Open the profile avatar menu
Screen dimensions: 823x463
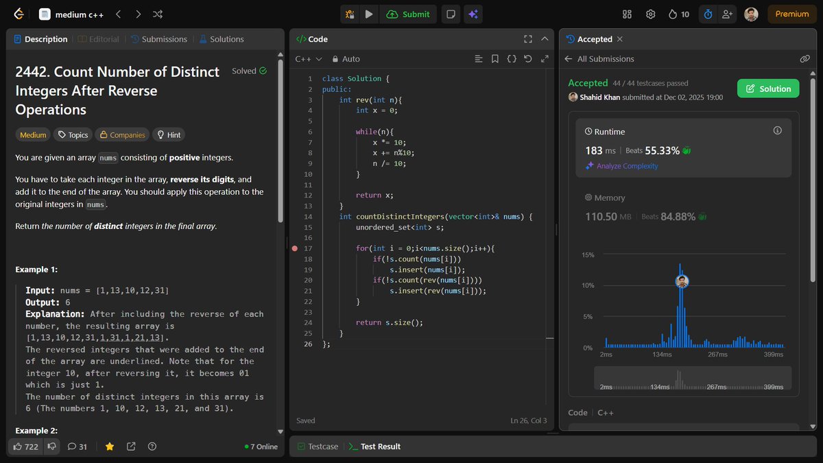tap(751, 14)
